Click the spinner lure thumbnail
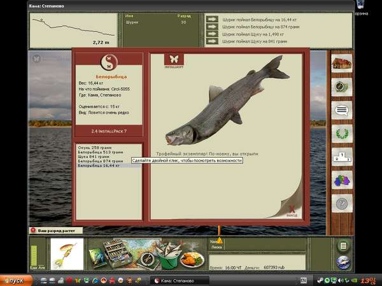The width and height of the screenshot is (382, 286). point(67,254)
